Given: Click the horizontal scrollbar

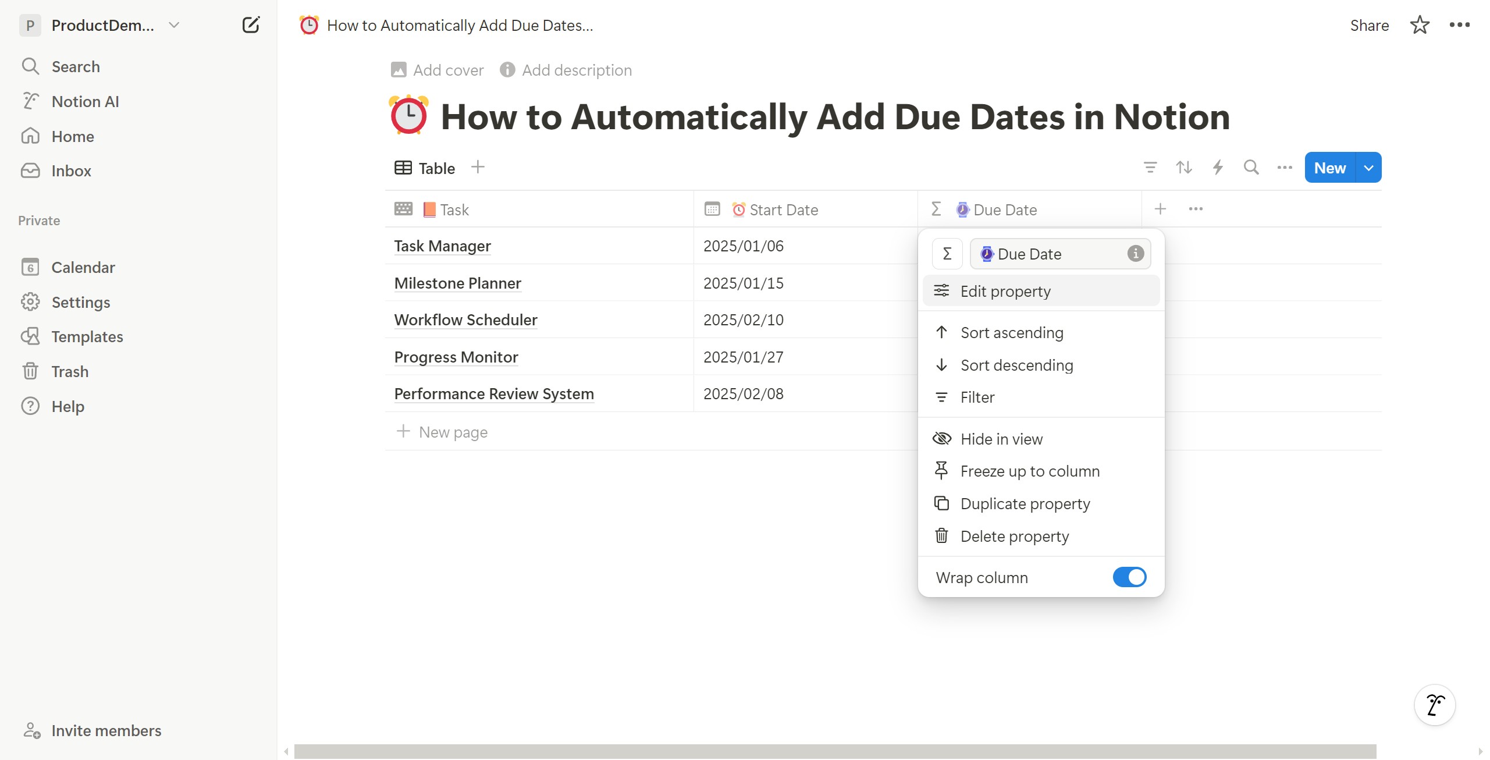Looking at the screenshot, I should click(835, 751).
